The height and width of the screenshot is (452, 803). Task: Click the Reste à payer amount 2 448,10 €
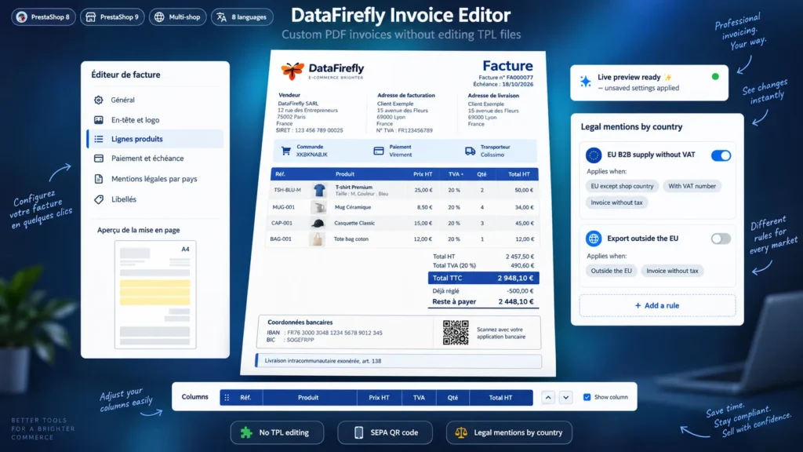[x=516, y=302]
